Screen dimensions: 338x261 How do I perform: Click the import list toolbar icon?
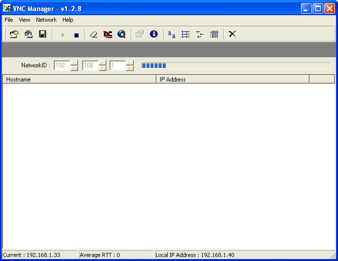28,34
